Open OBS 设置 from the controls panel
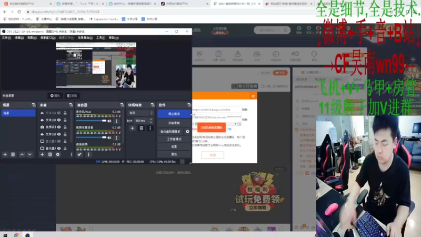Viewport: 421px width, 237px height. pyautogui.click(x=174, y=147)
